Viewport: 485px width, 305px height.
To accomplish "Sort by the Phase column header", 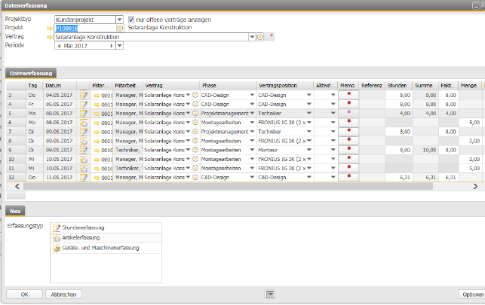I will (x=229, y=86).
